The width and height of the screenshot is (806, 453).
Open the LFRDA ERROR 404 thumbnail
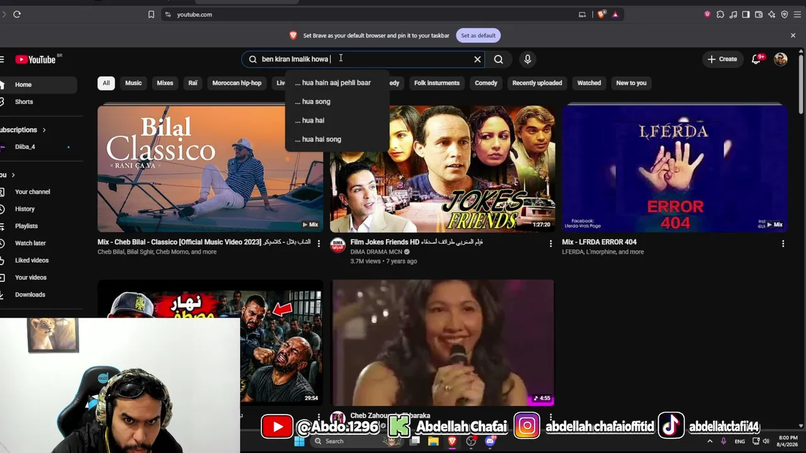click(x=674, y=169)
